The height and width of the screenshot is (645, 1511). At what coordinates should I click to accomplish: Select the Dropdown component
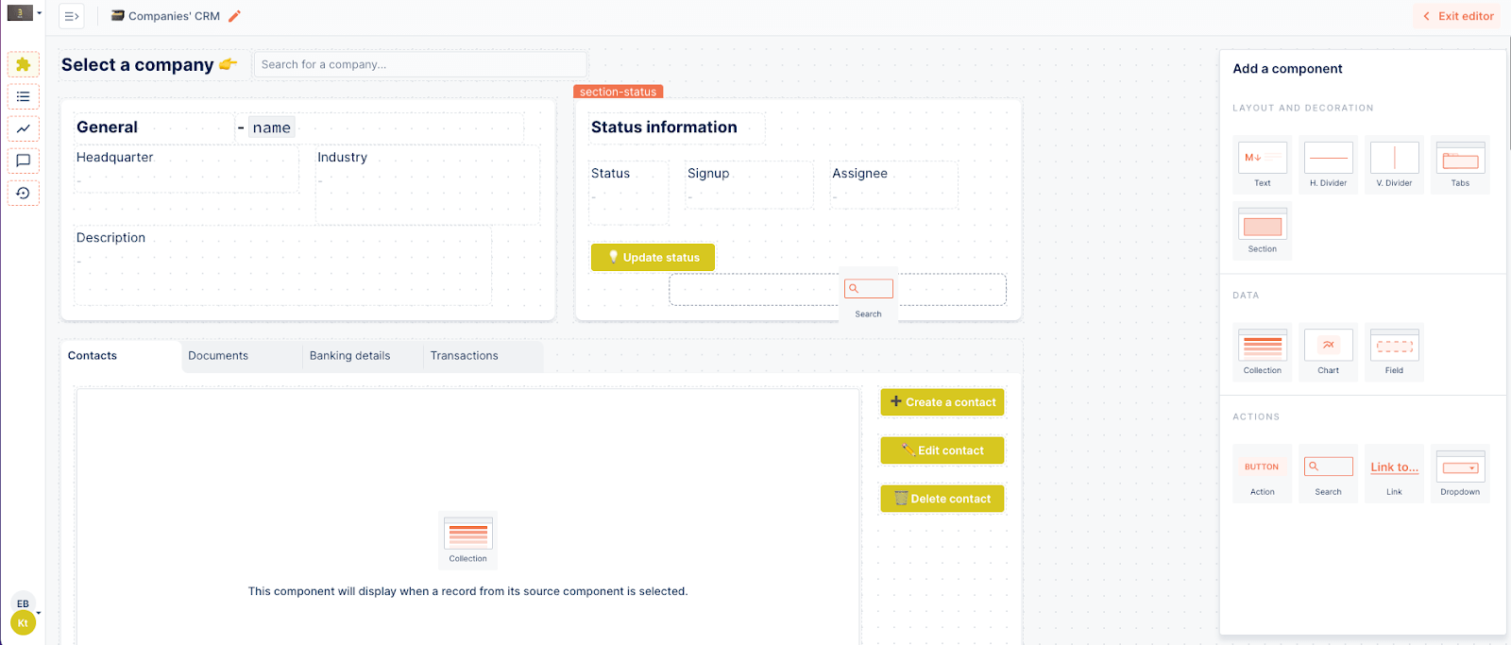pyautogui.click(x=1461, y=473)
